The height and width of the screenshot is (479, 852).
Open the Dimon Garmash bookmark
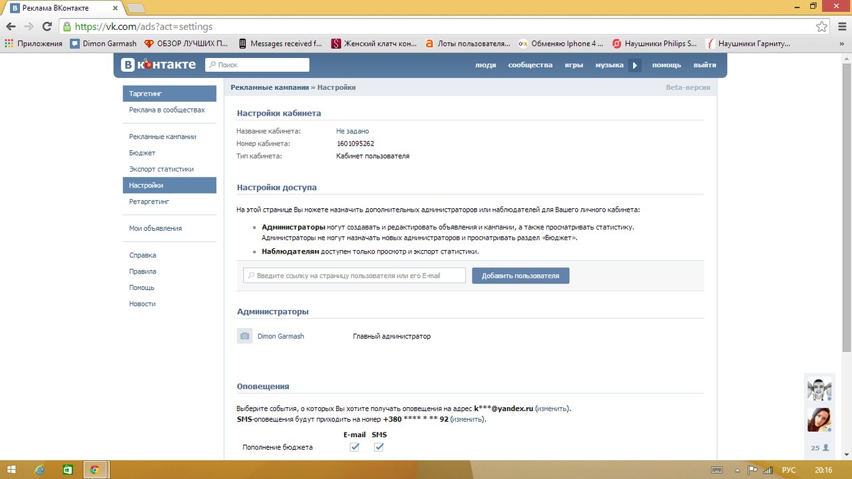click(103, 44)
